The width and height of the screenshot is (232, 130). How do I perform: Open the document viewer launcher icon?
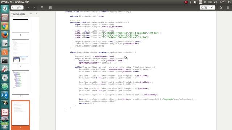[x=5, y=112]
